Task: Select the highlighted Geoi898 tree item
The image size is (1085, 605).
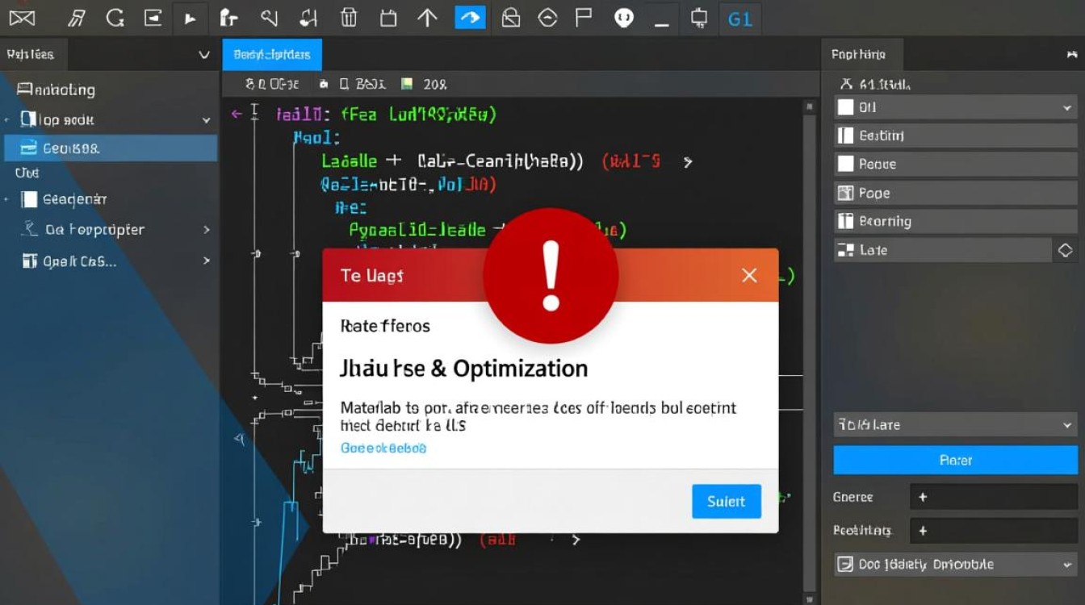Action: [111, 148]
